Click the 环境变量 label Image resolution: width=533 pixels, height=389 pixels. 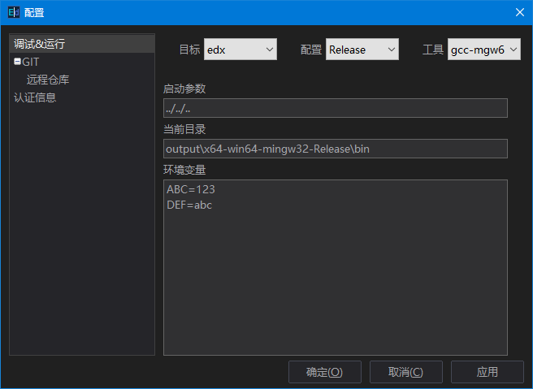point(184,170)
